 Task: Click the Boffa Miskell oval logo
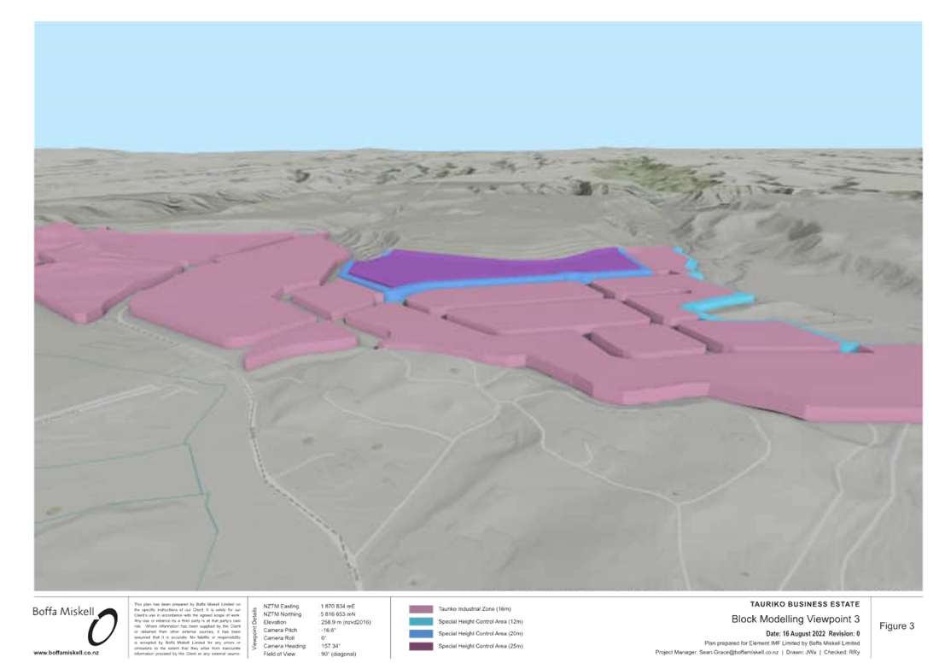[102, 628]
